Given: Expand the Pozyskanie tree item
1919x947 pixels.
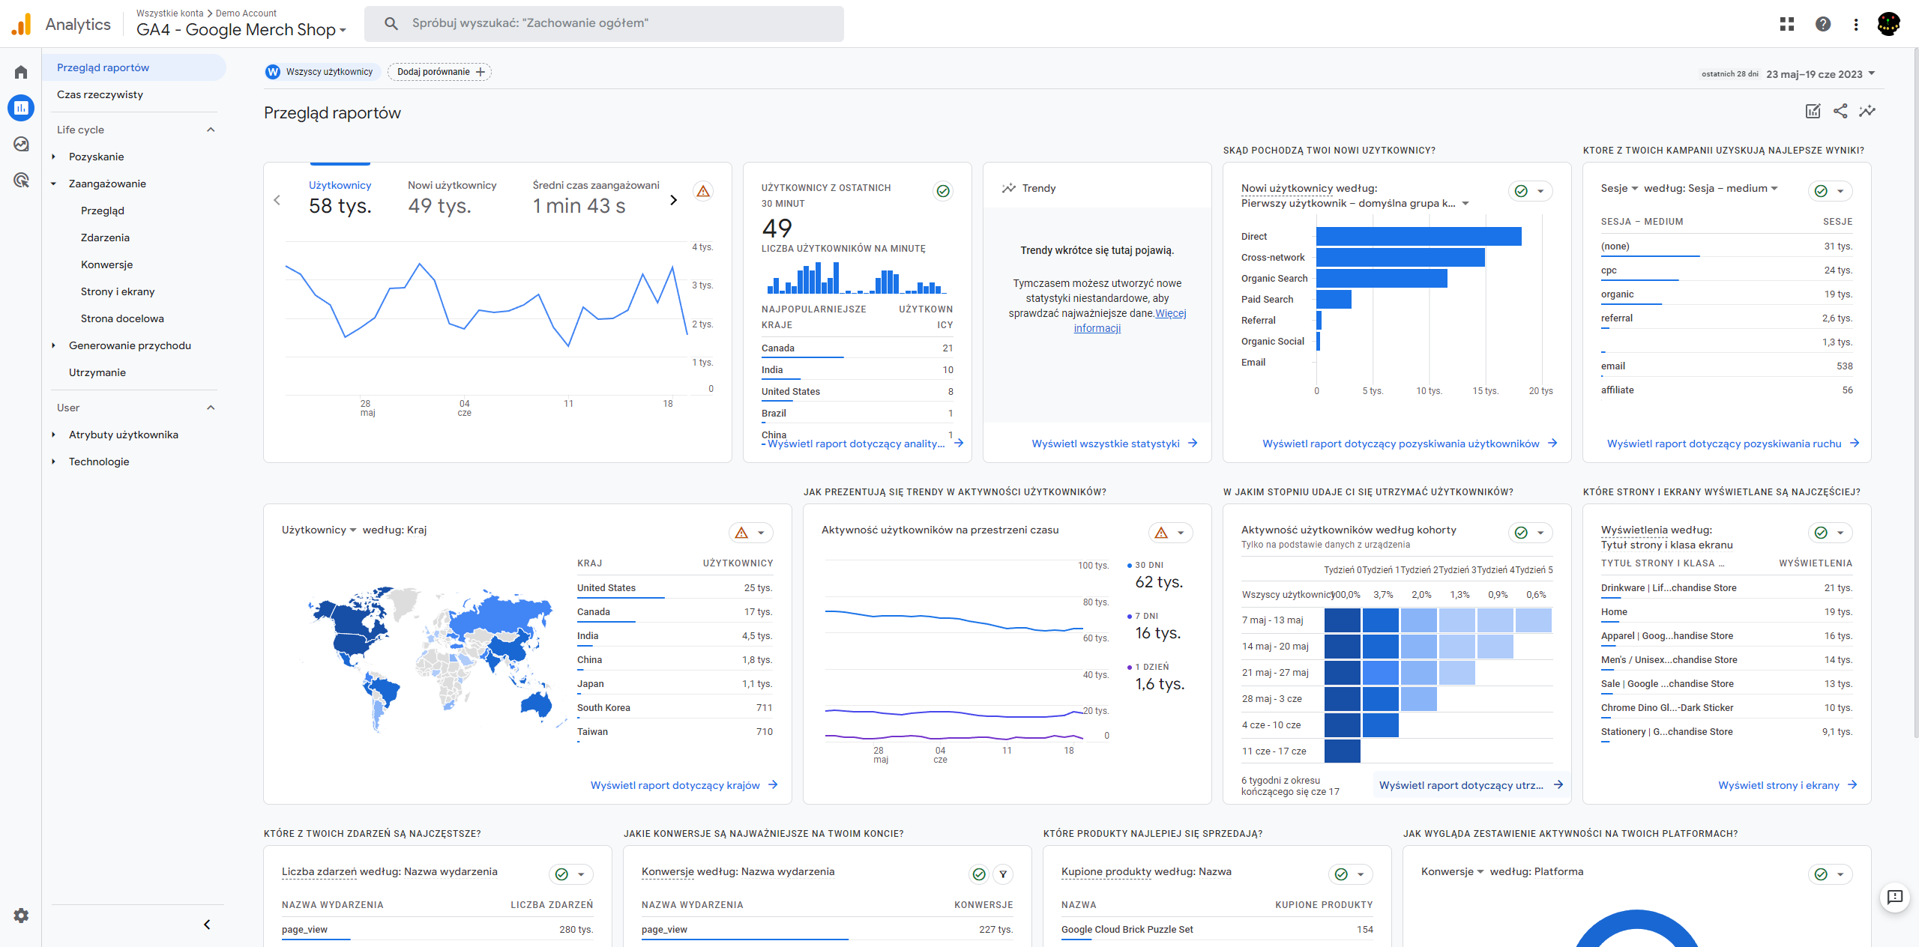Looking at the screenshot, I should pos(53,157).
